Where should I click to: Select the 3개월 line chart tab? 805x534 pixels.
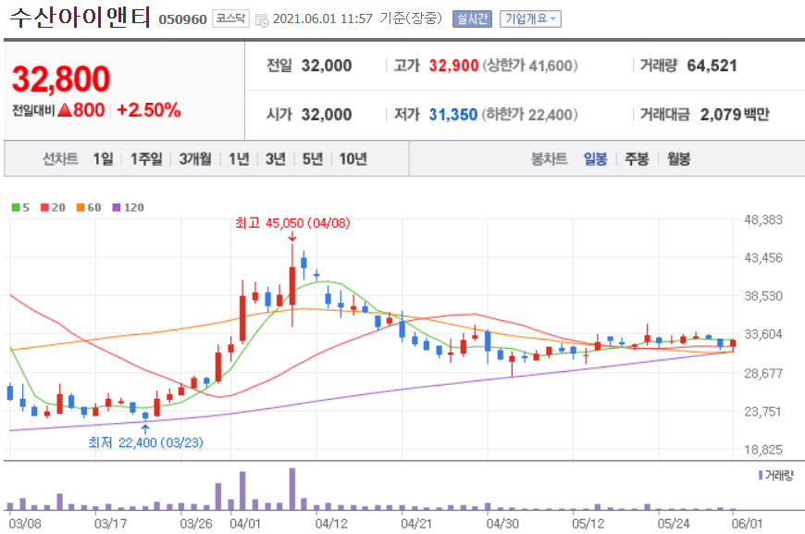pos(195,159)
